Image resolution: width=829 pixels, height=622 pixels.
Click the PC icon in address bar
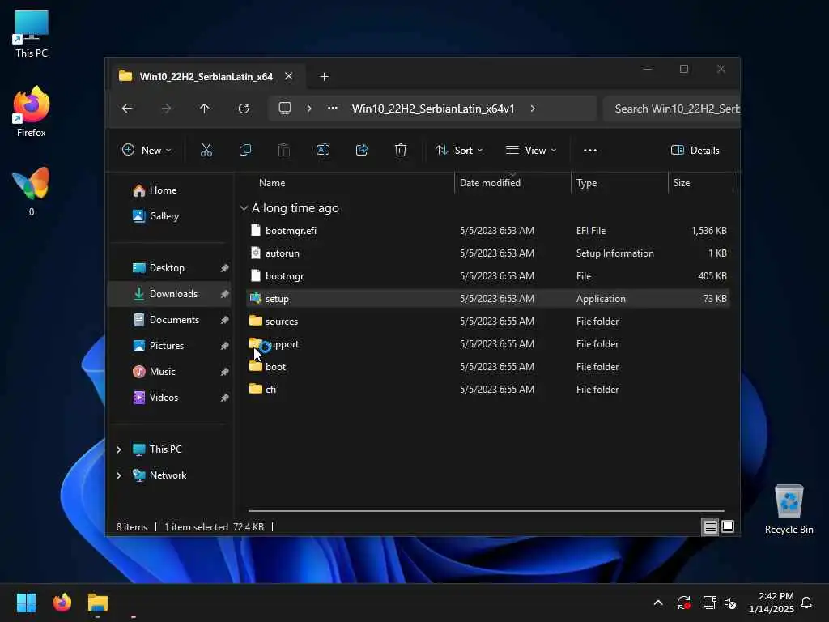pos(285,109)
